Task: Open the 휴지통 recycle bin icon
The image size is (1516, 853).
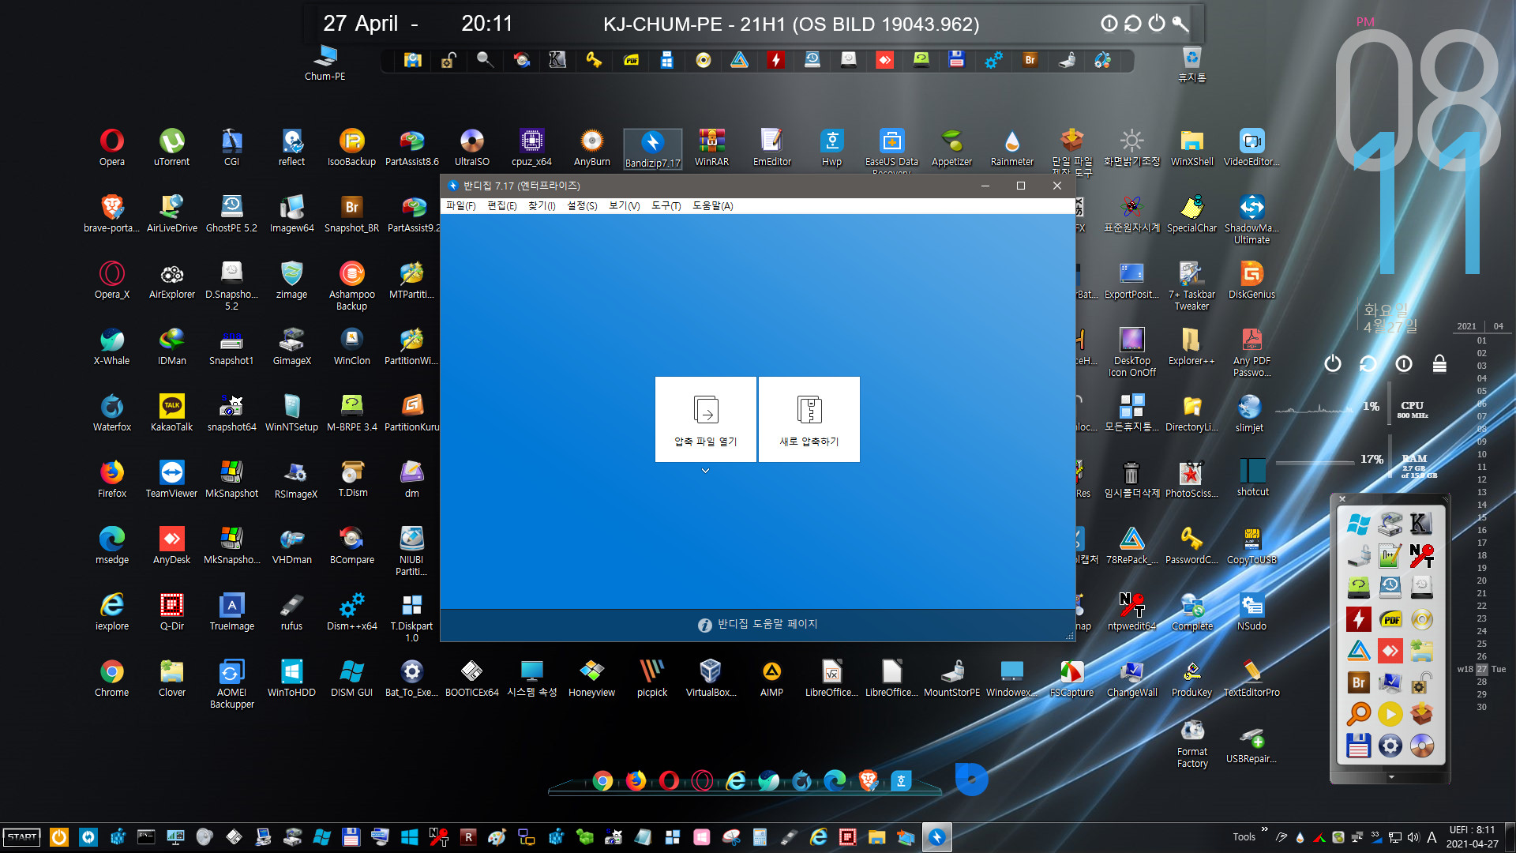Action: [x=1191, y=64]
